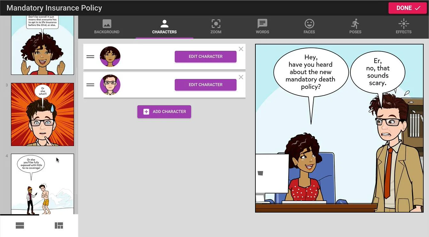Open the Poses tab
Image resolution: width=429 pixels, height=237 pixels.
point(355,27)
